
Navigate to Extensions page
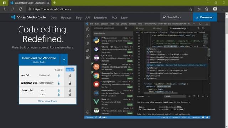(x=100, y=18)
